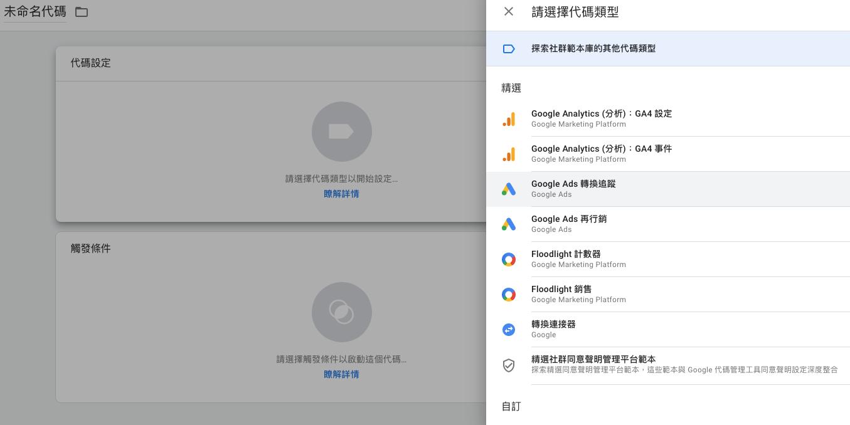Image resolution: width=850 pixels, height=425 pixels.
Task: Click the 轉換連接器 blue arrows icon
Action: click(x=509, y=330)
